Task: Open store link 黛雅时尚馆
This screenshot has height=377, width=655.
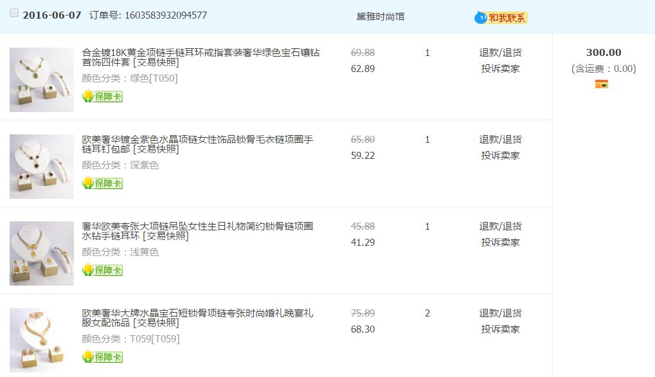Action: 381,17
